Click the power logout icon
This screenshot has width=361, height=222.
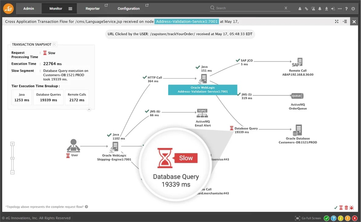click(x=353, y=9)
